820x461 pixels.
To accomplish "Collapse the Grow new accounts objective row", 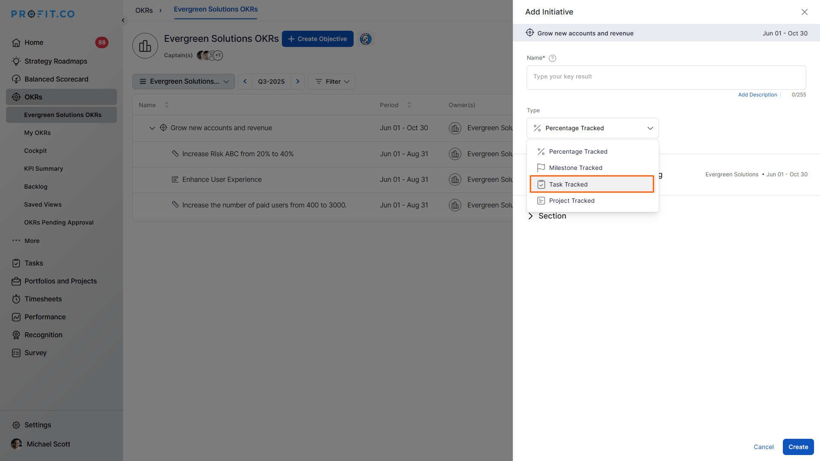I will pos(152,128).
